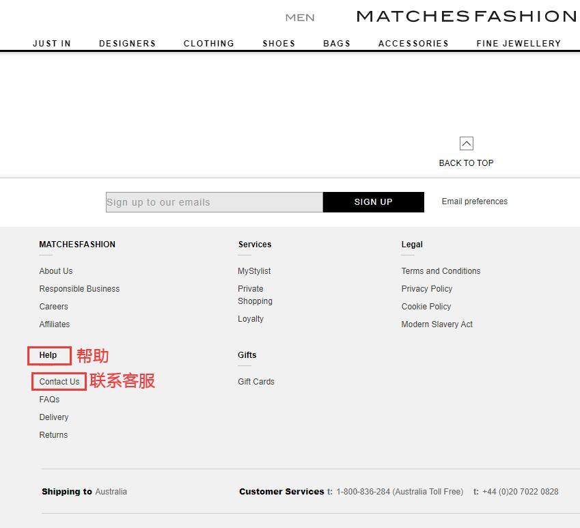This screenshot has height=528, width=580.
Task: Open the MEN section link
Action: click(x=300, y=17)
